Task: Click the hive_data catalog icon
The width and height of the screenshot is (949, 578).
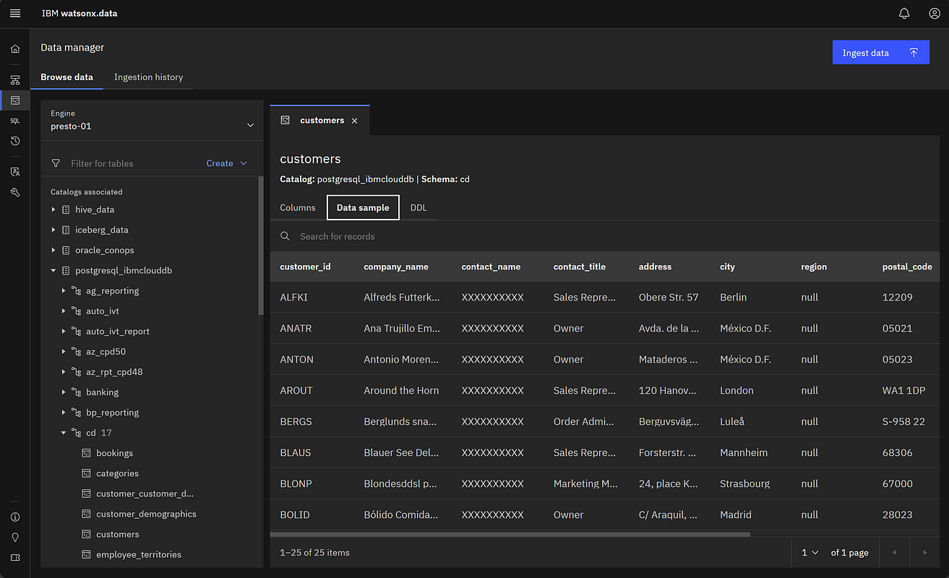Action: pyautogui.click(x=66, y=210)
